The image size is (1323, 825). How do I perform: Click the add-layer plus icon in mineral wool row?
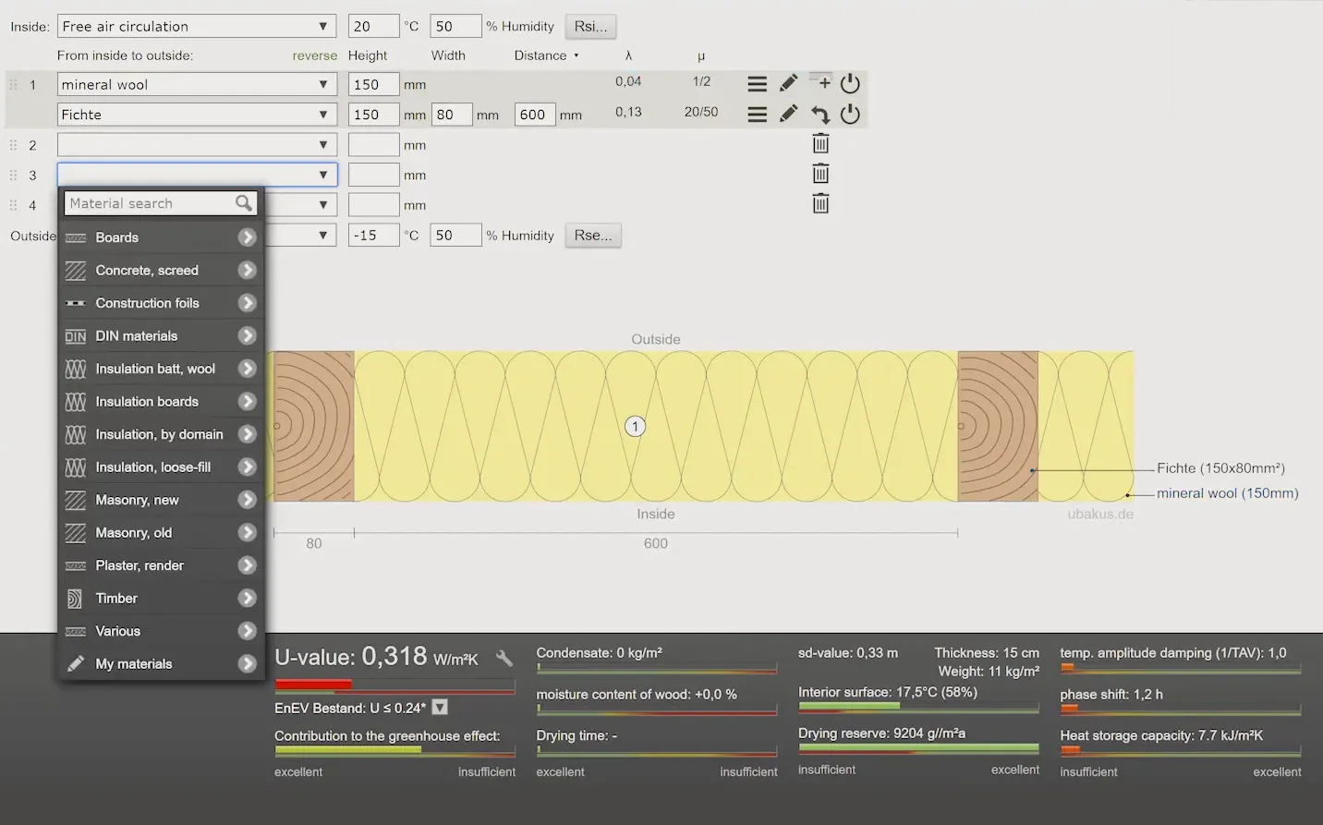pos(822,82)
